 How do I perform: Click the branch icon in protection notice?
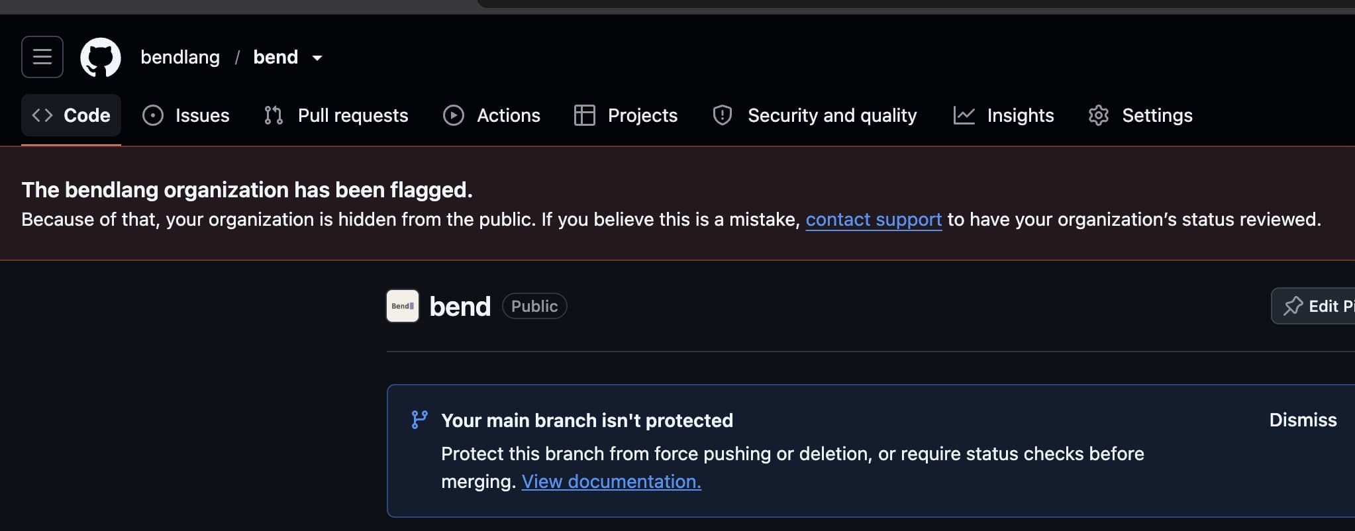click(419, 420)
